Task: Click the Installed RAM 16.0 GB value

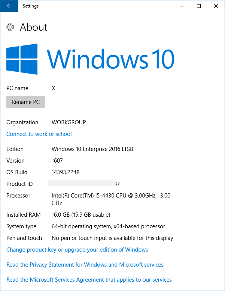Action: pyautogui.click(x=81, y=215)
